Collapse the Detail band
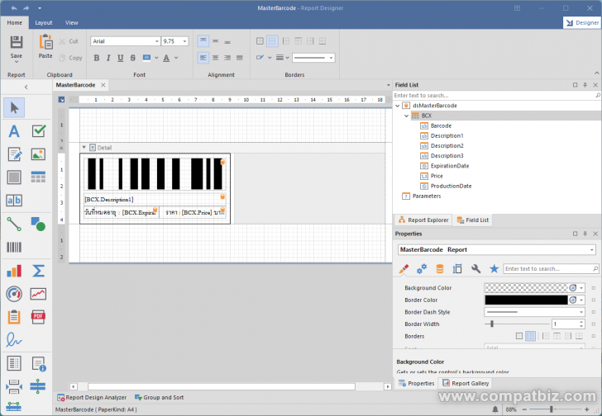 (84, 147)
